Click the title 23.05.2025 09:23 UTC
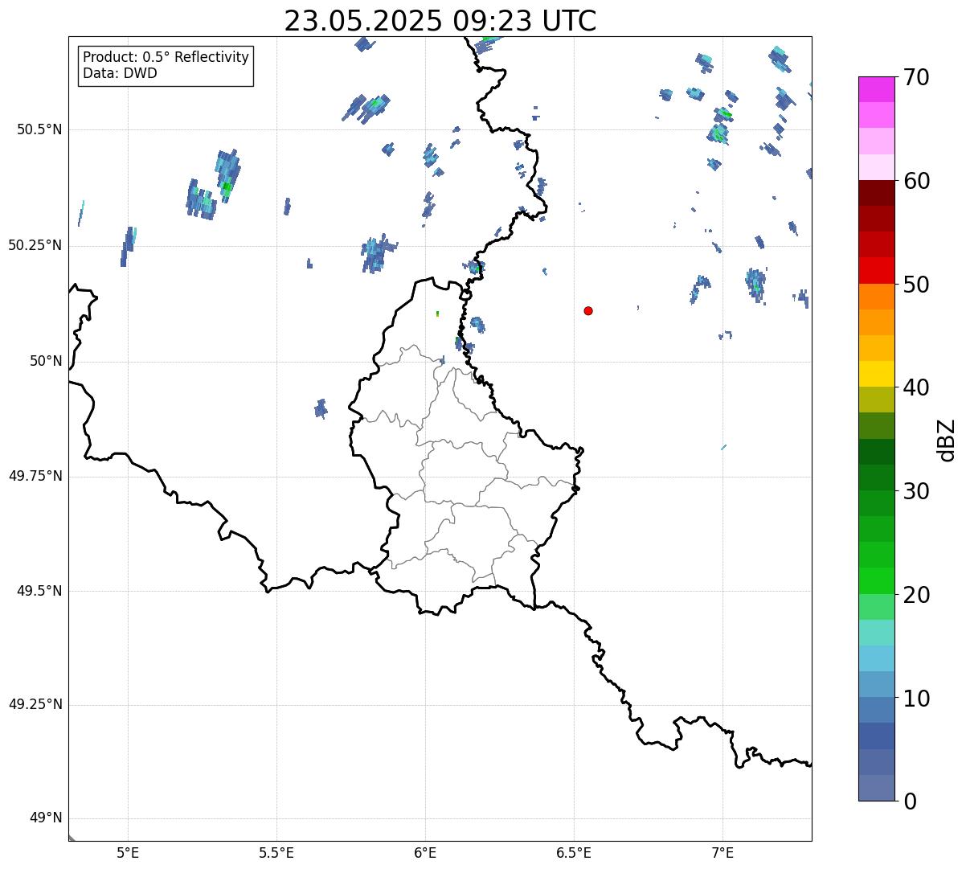Image resolution: width=966 pixels, height=869 pixels. [x=440, y=21]
